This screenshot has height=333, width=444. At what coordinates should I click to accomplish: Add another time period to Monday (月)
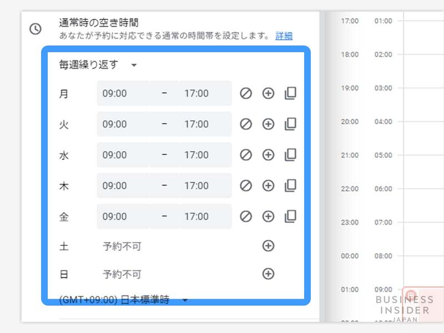tap(268, 93)
